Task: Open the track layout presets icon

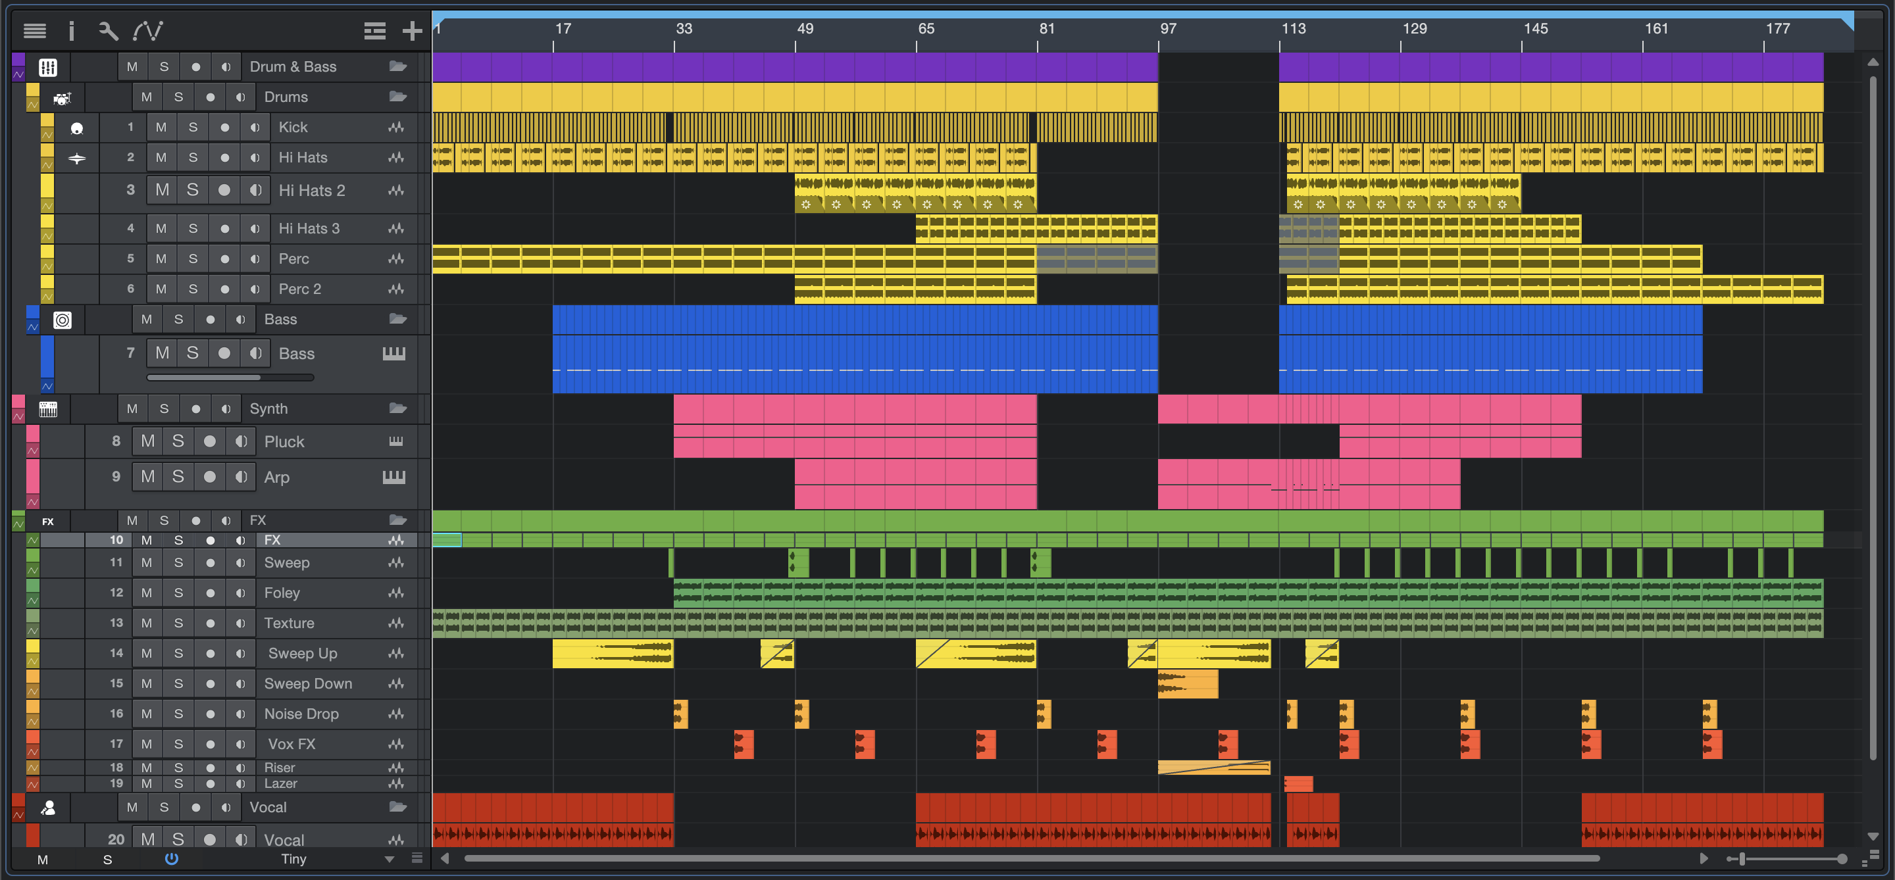Action: (x=374, y=30)
